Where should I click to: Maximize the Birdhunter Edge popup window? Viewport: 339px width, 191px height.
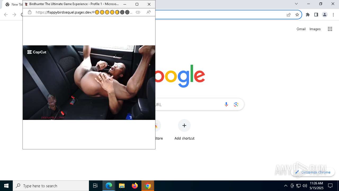pyautogui.click(x=137, y=4)
